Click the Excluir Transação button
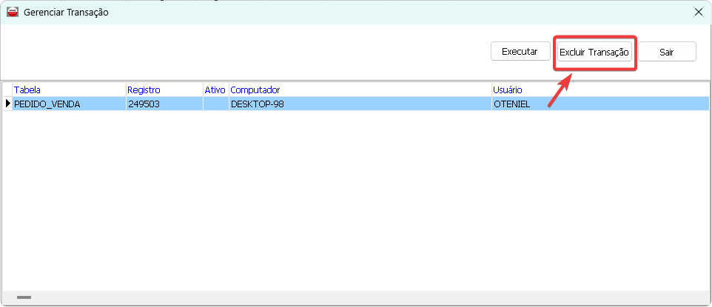 594,52
